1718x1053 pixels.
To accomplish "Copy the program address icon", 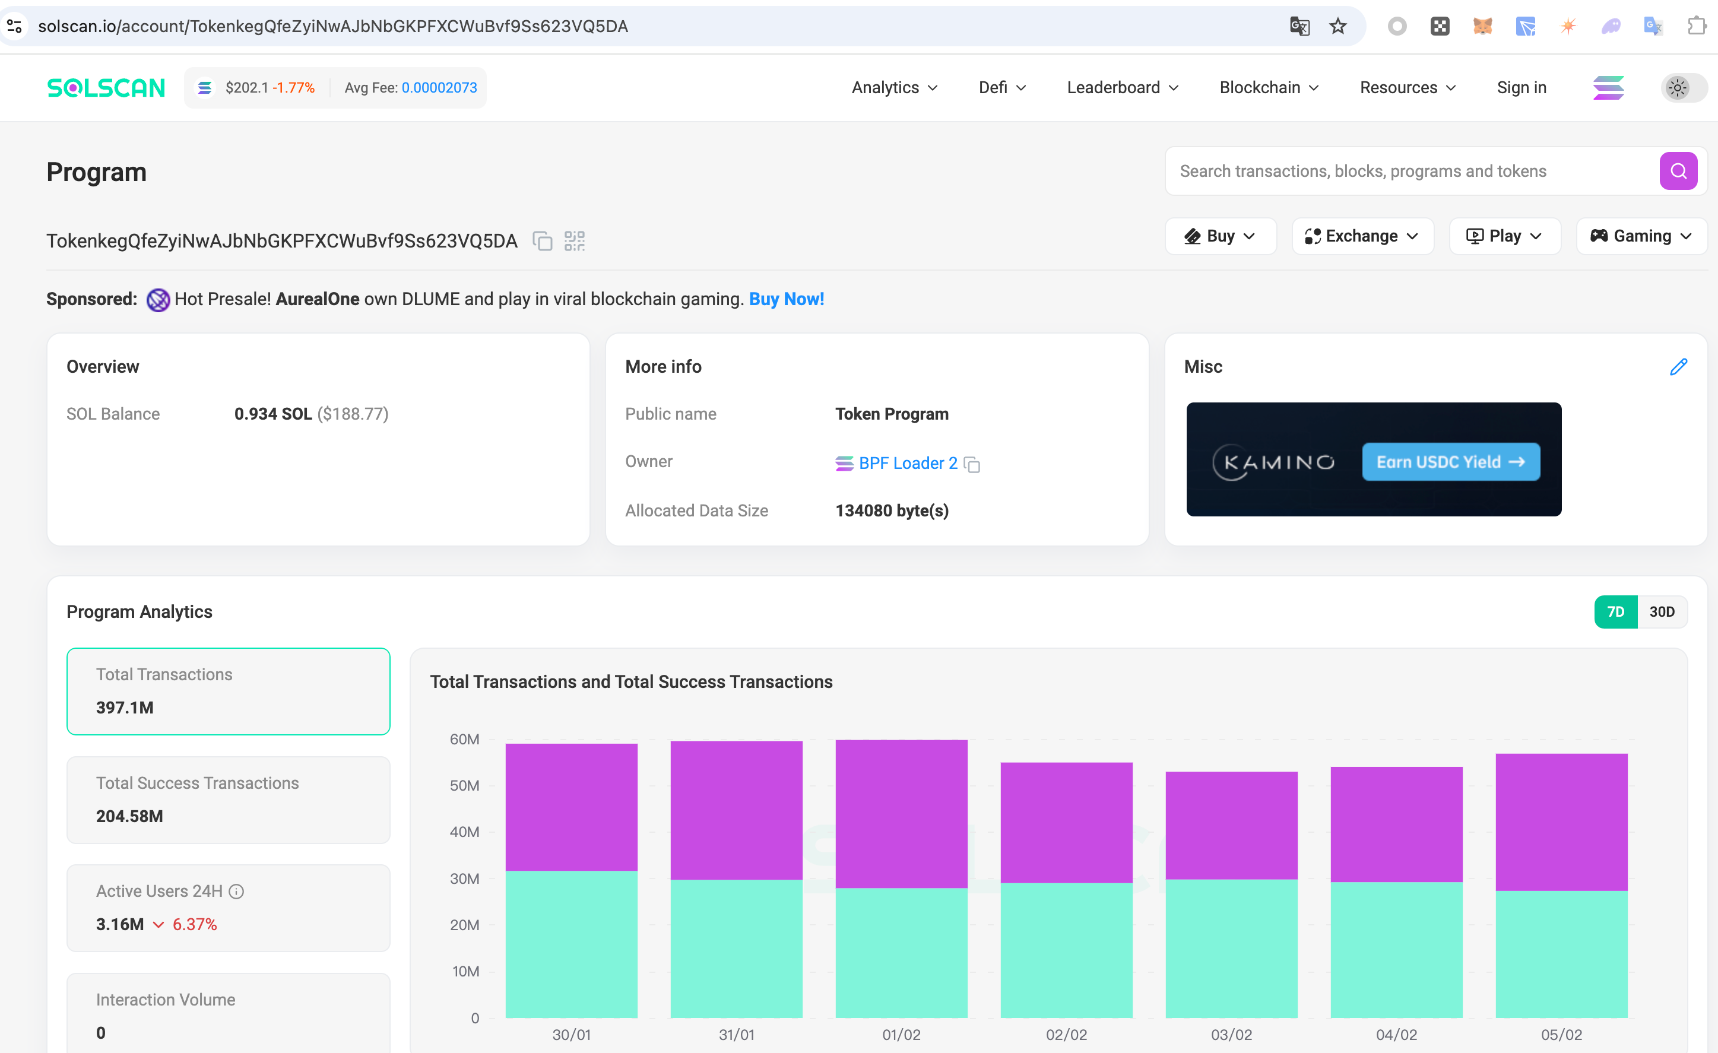I will pyautogui.click(x=543, y=240).
